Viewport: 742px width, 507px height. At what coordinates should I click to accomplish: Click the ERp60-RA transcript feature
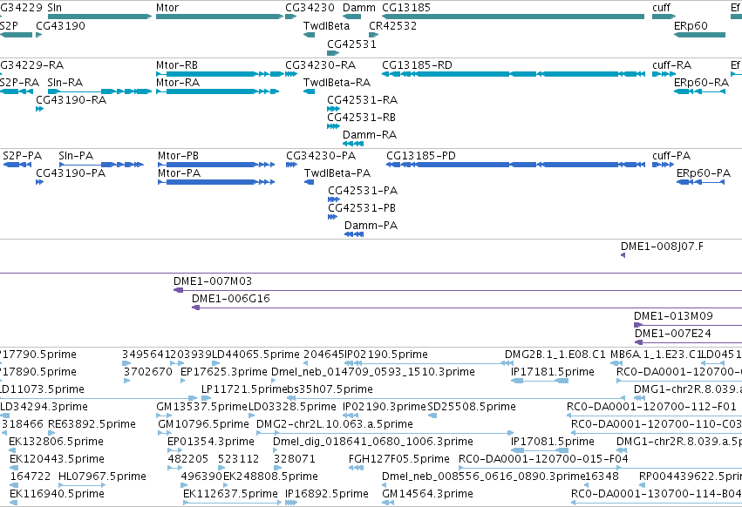point(699,91)
